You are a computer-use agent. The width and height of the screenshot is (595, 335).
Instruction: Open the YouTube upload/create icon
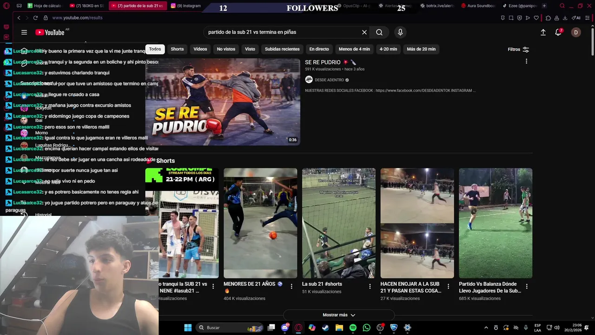pyautogui.click(x=543, y=32)
